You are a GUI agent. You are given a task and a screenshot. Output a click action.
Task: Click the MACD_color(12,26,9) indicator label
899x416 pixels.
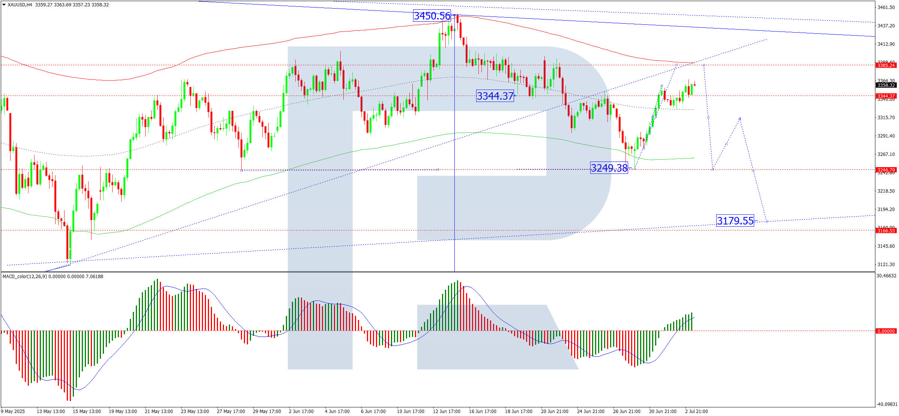click(x=24, y=277)
